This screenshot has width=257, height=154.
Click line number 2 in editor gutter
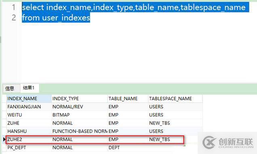[x=14, y=18]
